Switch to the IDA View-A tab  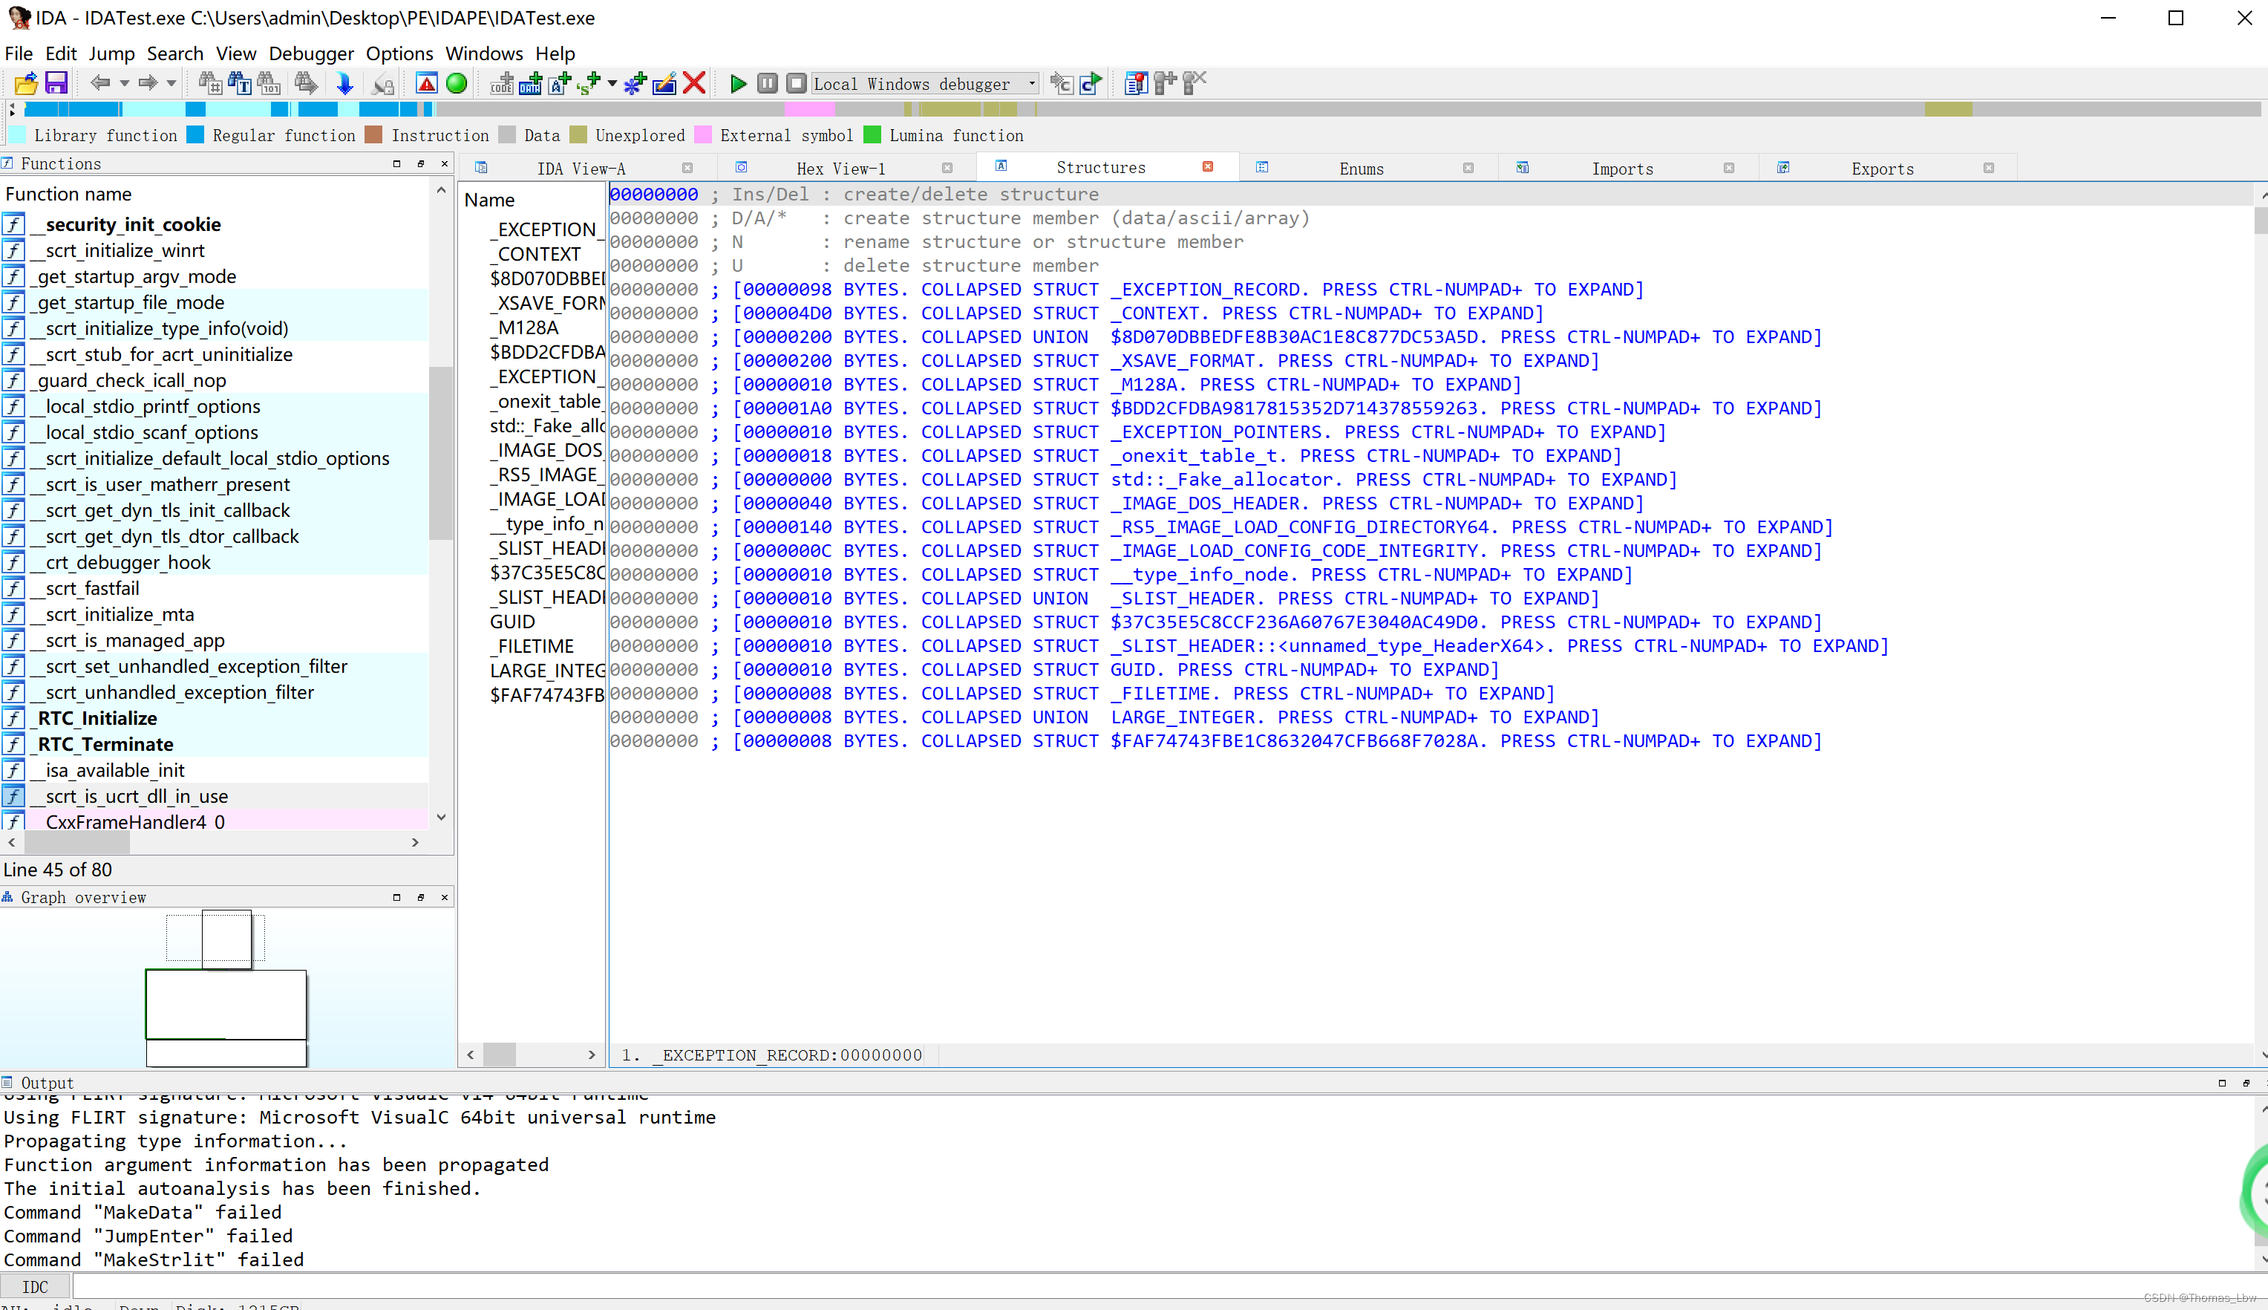click(581, 169)
